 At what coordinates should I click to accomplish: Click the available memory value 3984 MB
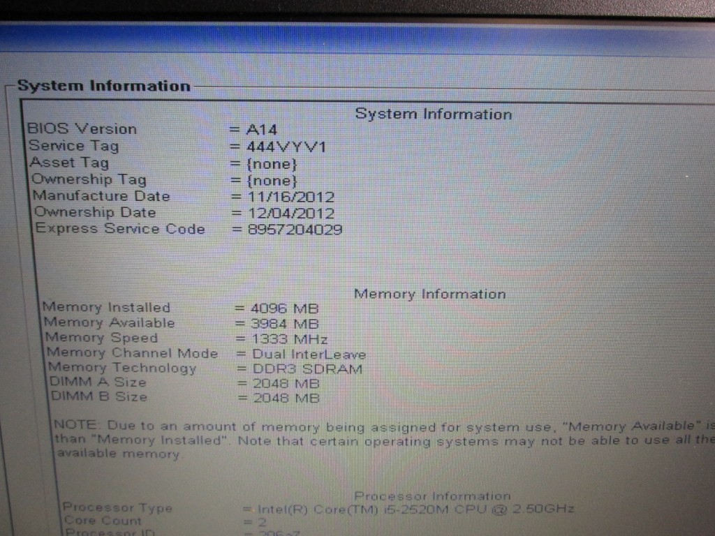tap(285, 324)
